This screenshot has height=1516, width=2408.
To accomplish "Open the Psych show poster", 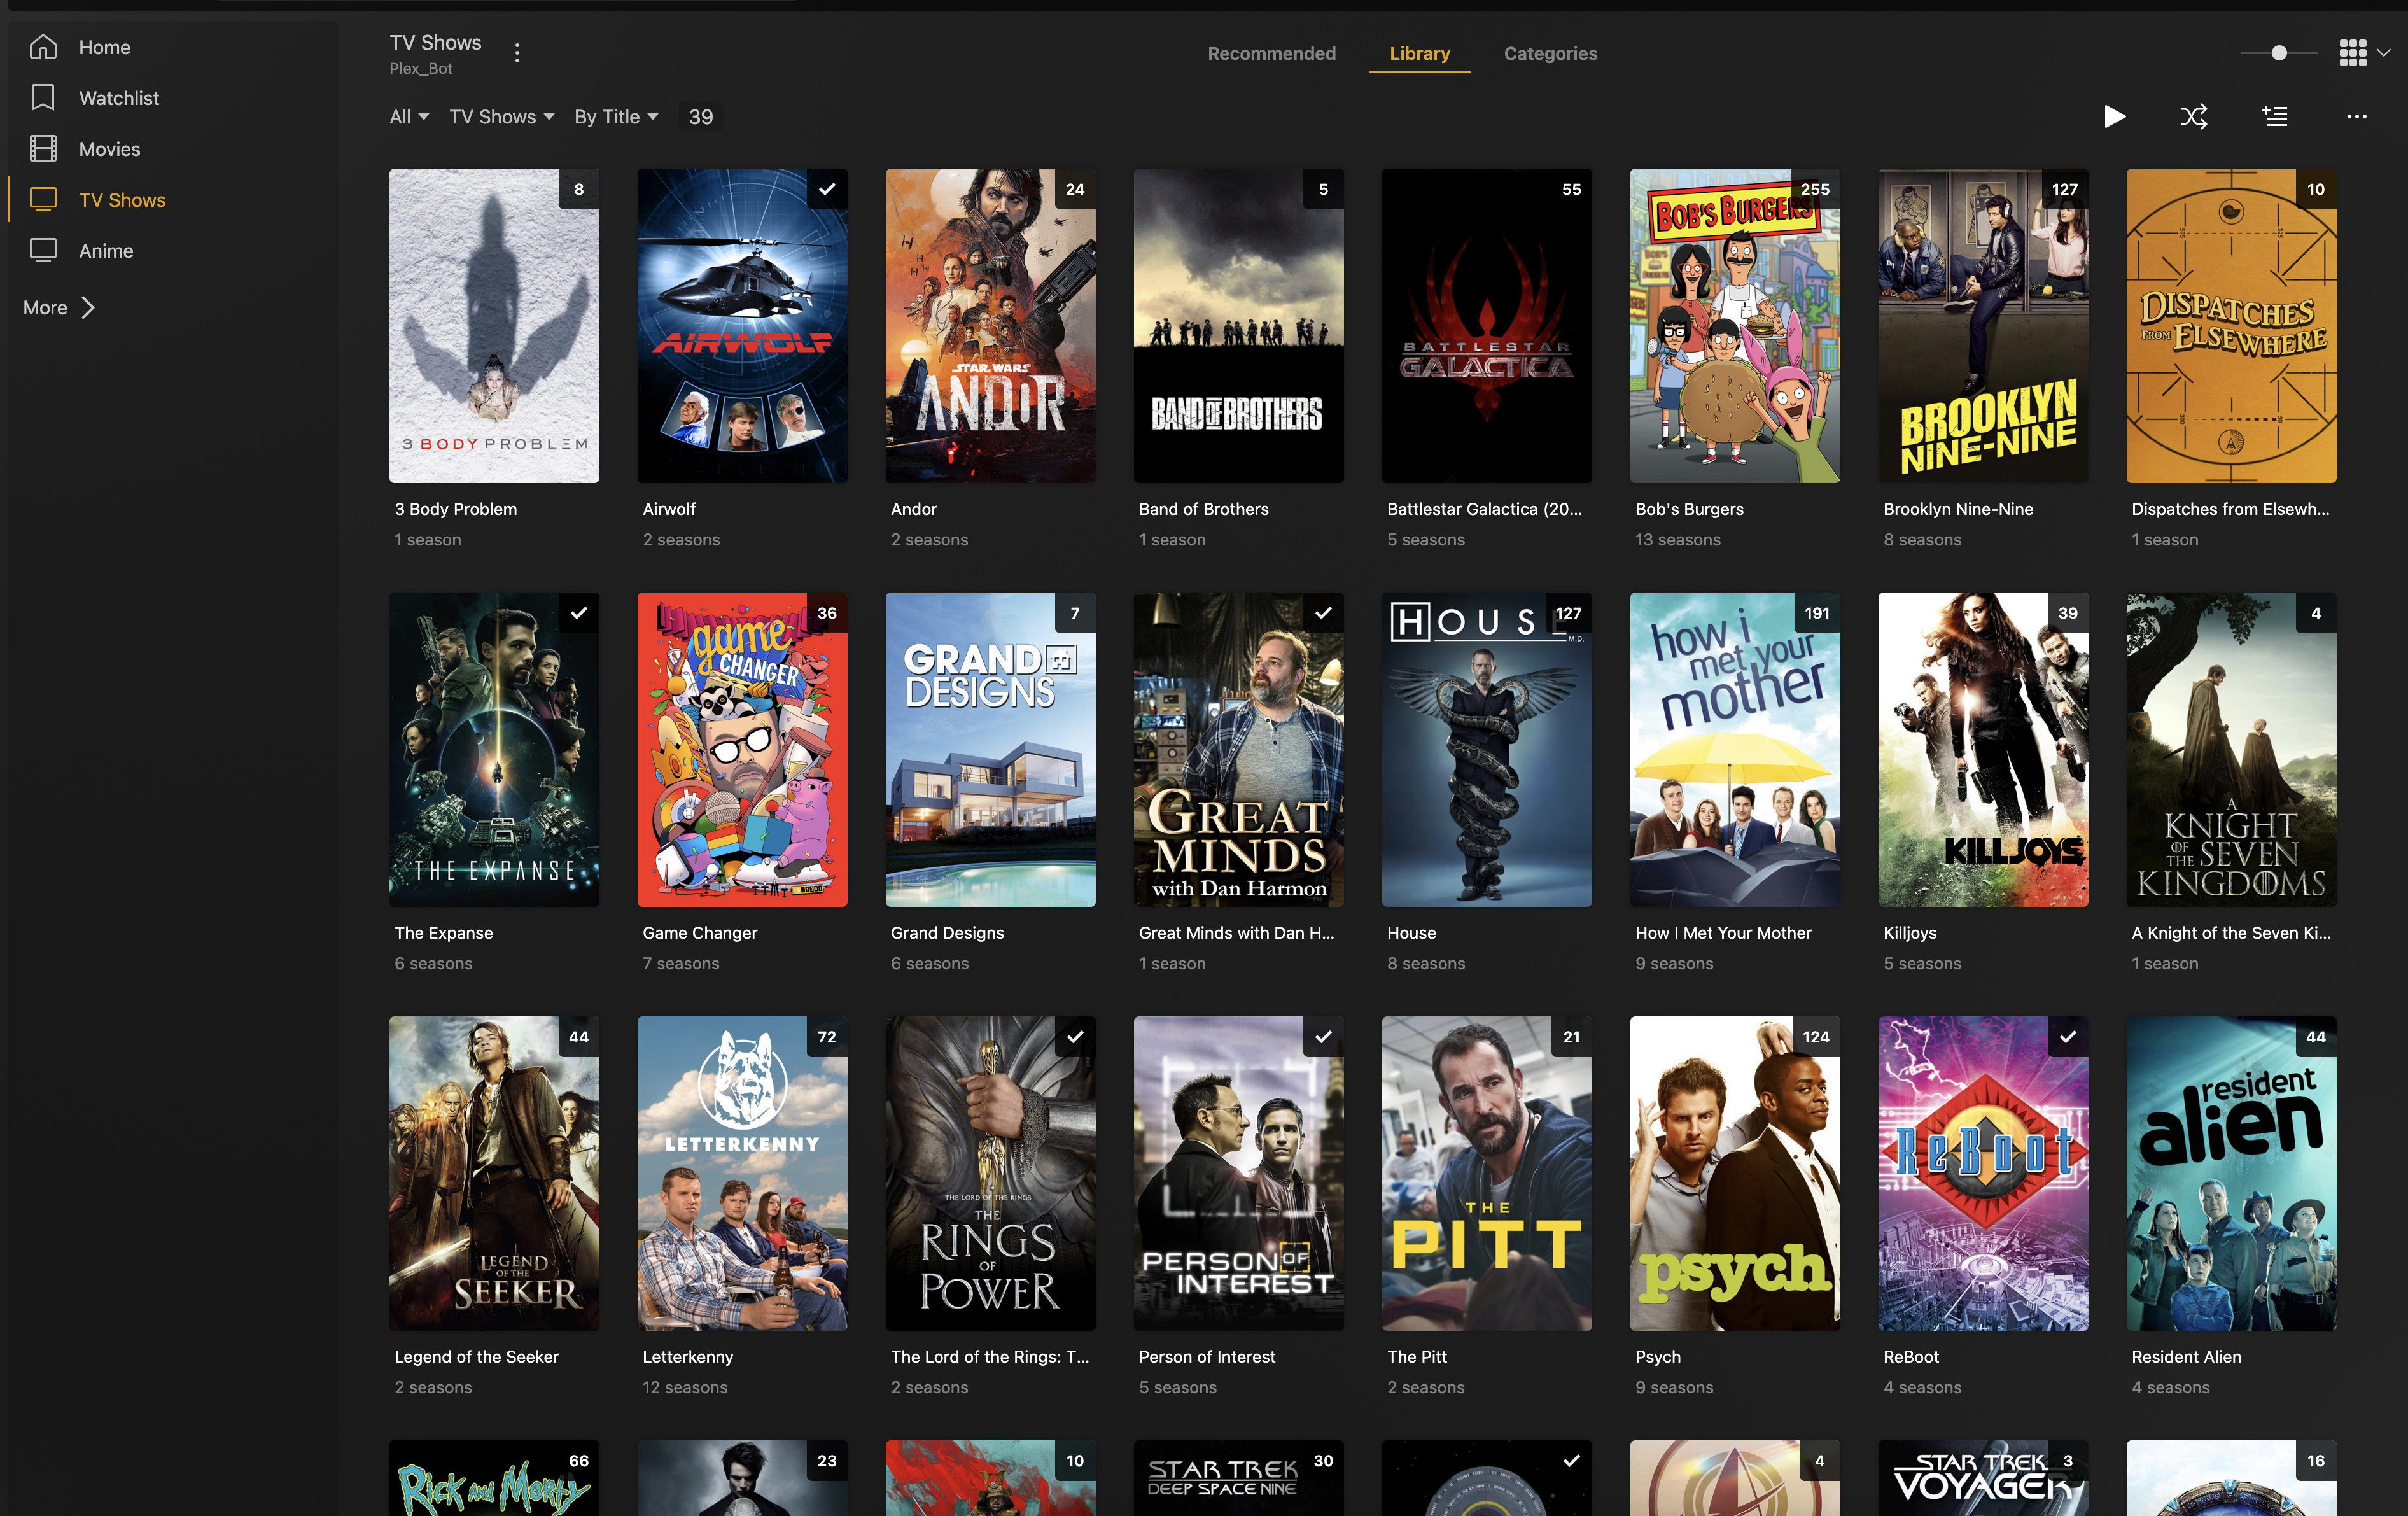I will [x=1734, y=1173].
